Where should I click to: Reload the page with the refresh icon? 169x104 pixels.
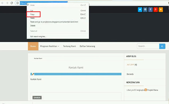pos(12,3)
